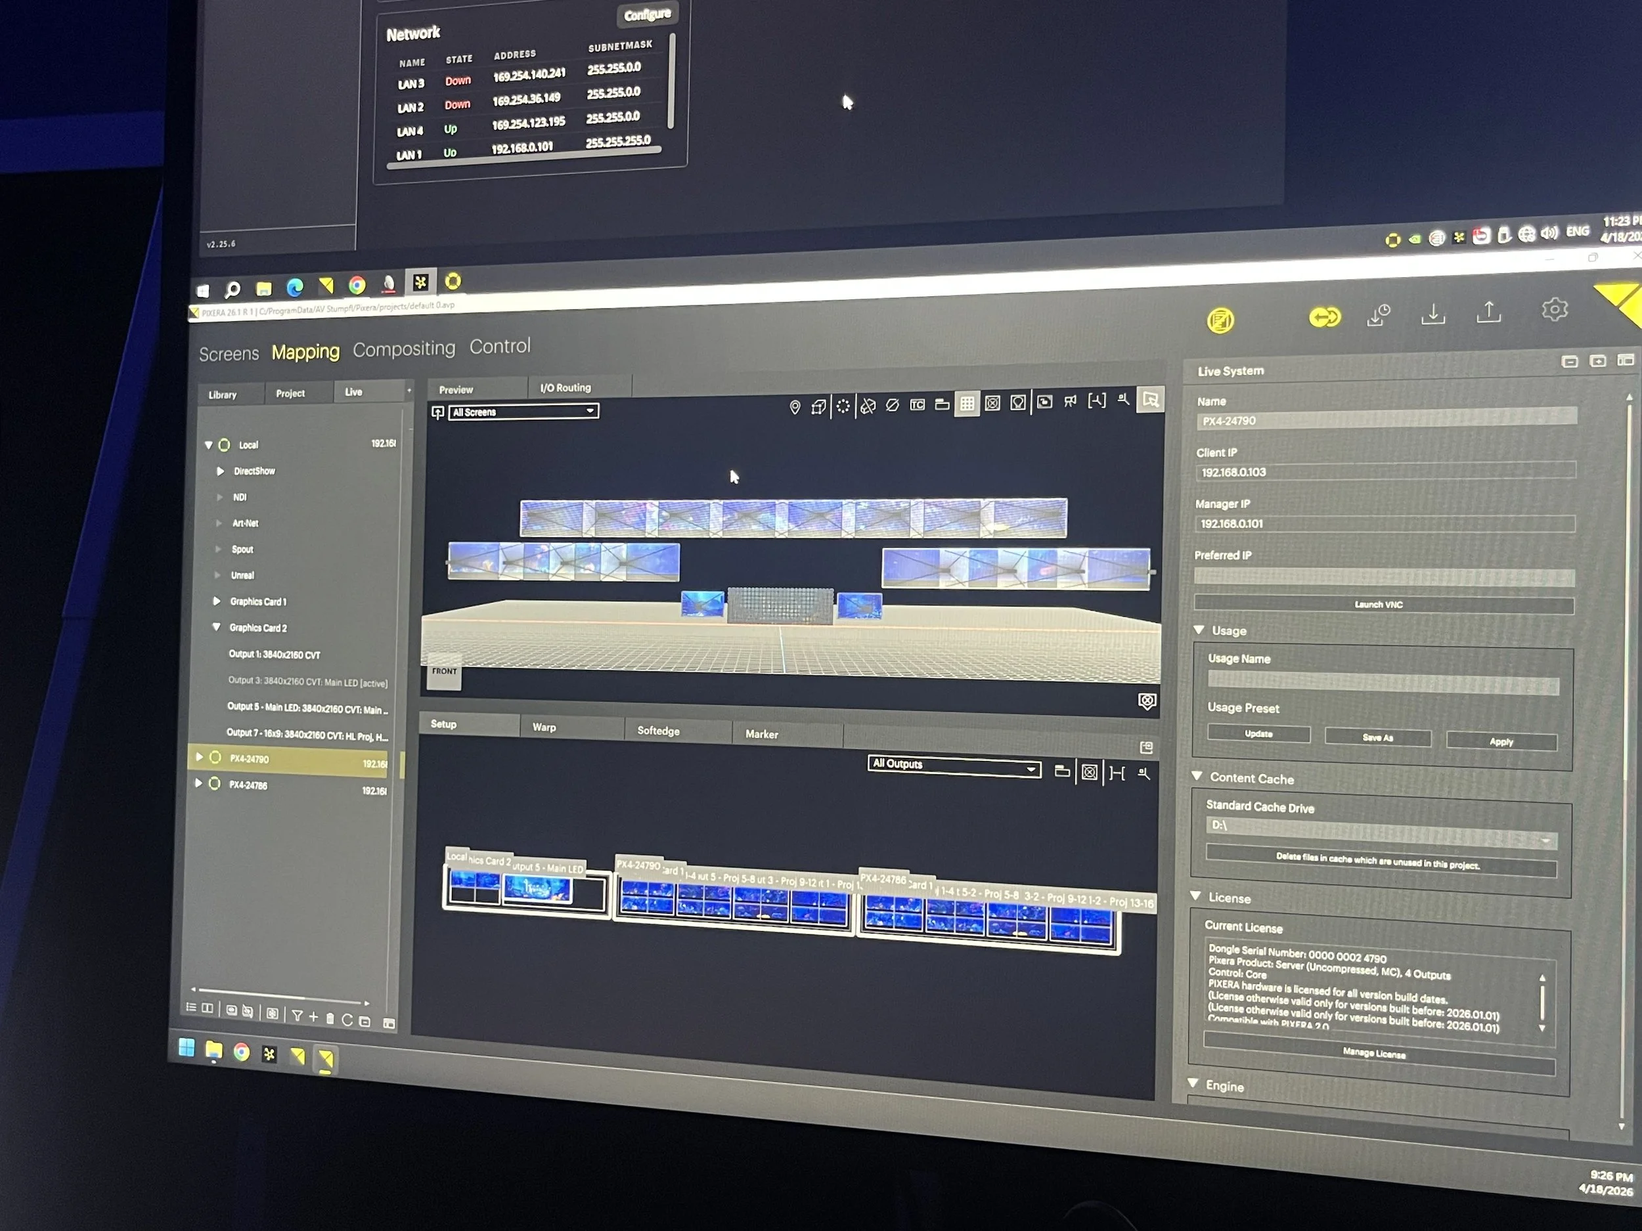This screenshot has height=1231, width=1642.
Task: Collapse the Usage section
Action: coord(1198,629)
